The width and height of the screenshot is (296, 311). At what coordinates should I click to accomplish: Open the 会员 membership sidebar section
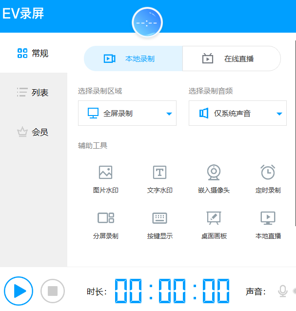(x=33, y=132)
